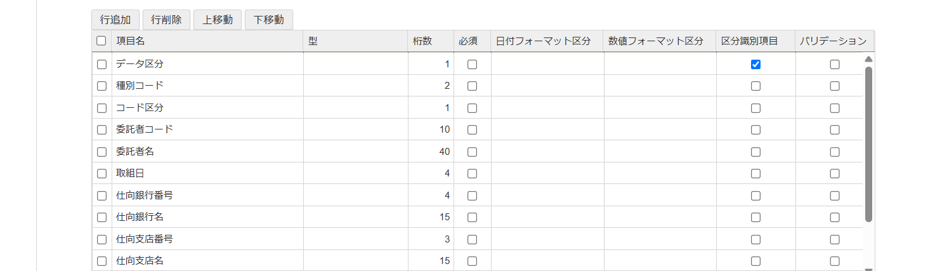Image resolution: width=928 pixels, height=271 pixels.
Task: Check 区分識別項目 for 取組日 row
Action: (755, 173)
